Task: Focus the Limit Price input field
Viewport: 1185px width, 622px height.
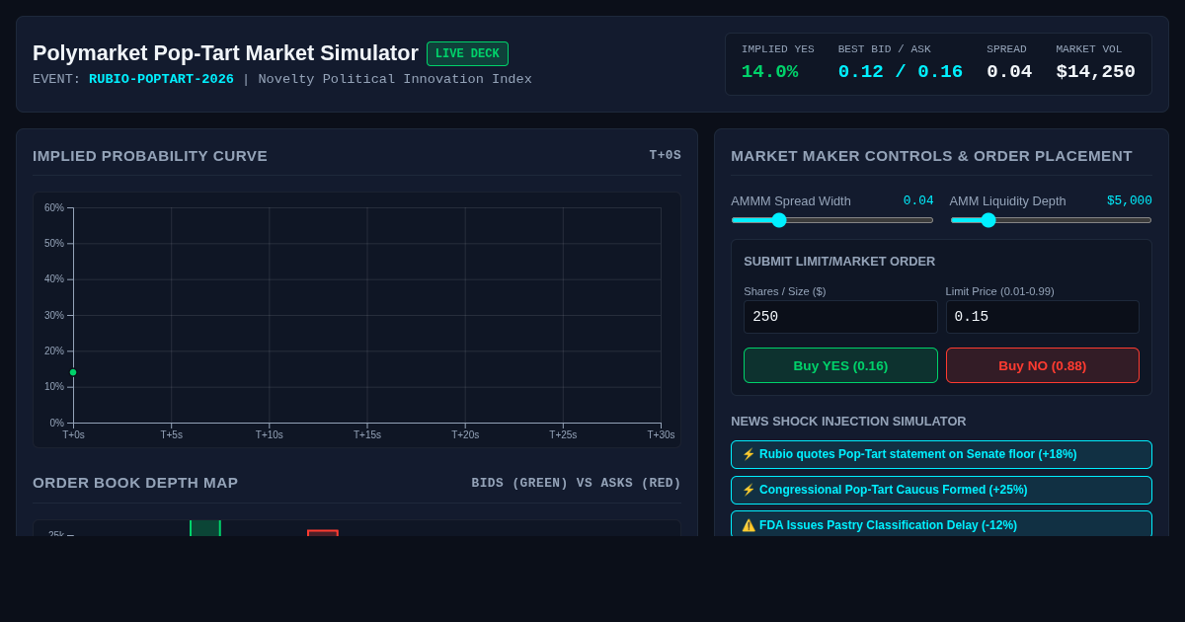Action: click(1042, 317)
